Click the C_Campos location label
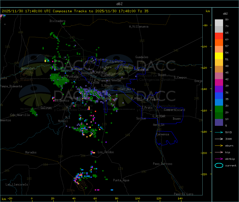The image size is (239, 202). pos(180,78)
